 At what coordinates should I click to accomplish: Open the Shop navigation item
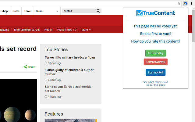tap(5, 11)
